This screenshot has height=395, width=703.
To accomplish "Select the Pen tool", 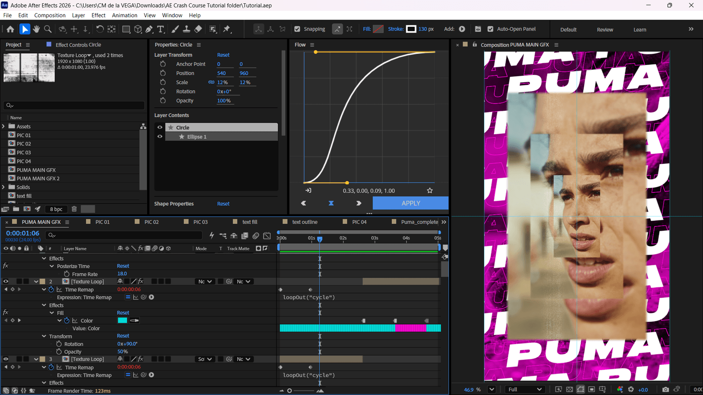I will [x=149, y=29].
